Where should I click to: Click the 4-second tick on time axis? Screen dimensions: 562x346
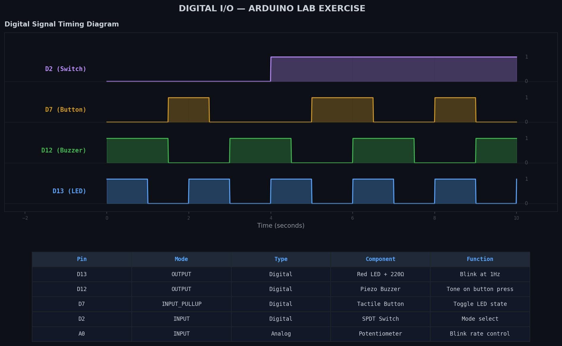tap(271, 218)
